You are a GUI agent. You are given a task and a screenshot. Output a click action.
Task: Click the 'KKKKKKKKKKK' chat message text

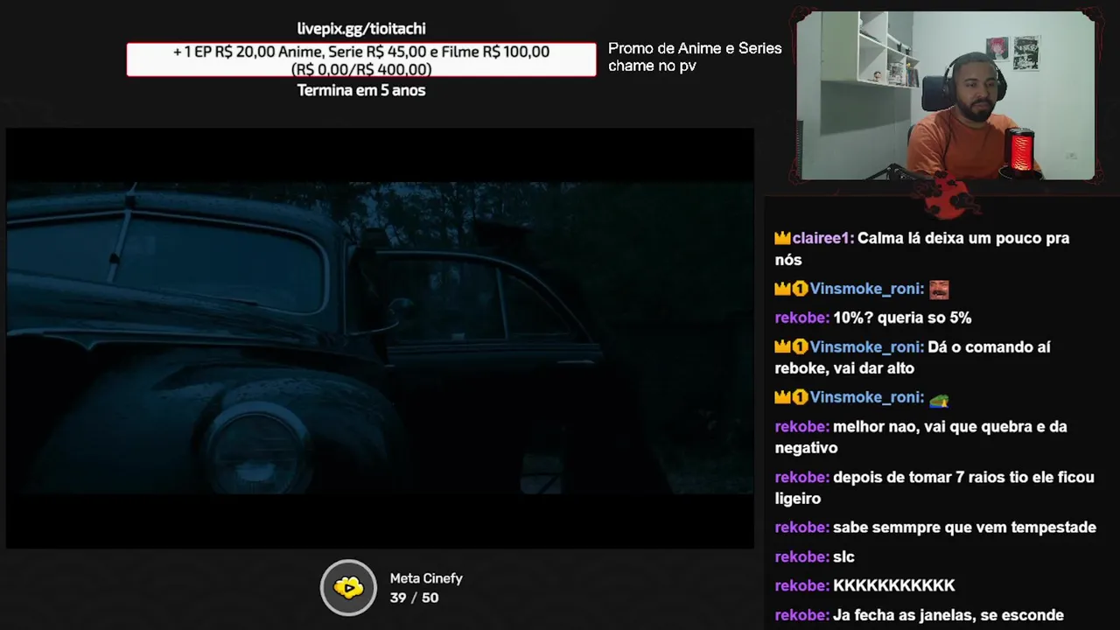[x=893, y=586]
